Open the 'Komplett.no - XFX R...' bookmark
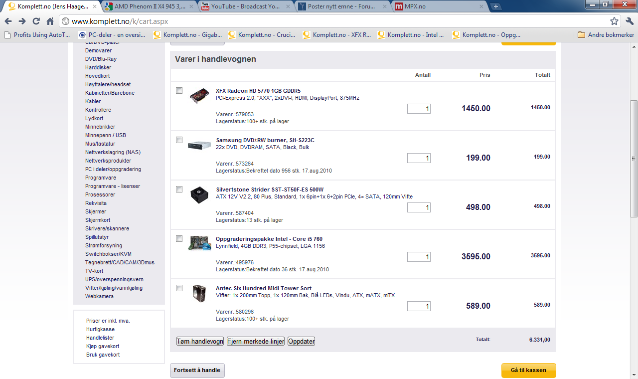This screenshot has height=379, width=638. pos(336,35)
